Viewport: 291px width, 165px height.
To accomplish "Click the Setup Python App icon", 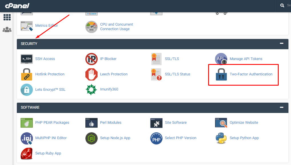I will pyautogui.click(x=221, y=138).
